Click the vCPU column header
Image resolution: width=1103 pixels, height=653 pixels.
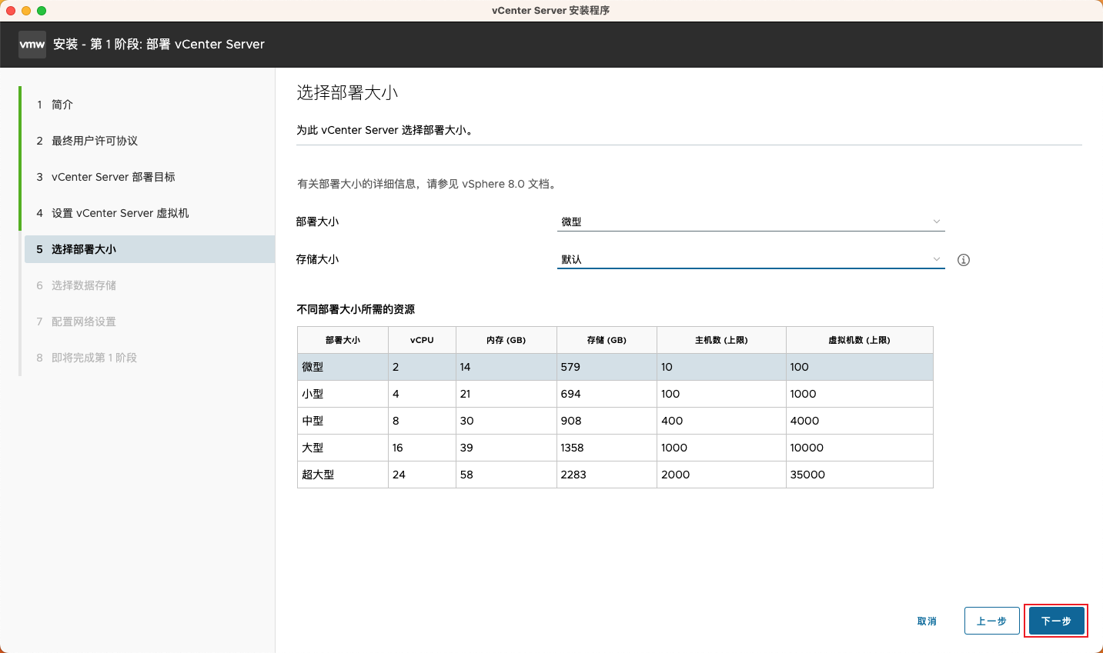422,340
